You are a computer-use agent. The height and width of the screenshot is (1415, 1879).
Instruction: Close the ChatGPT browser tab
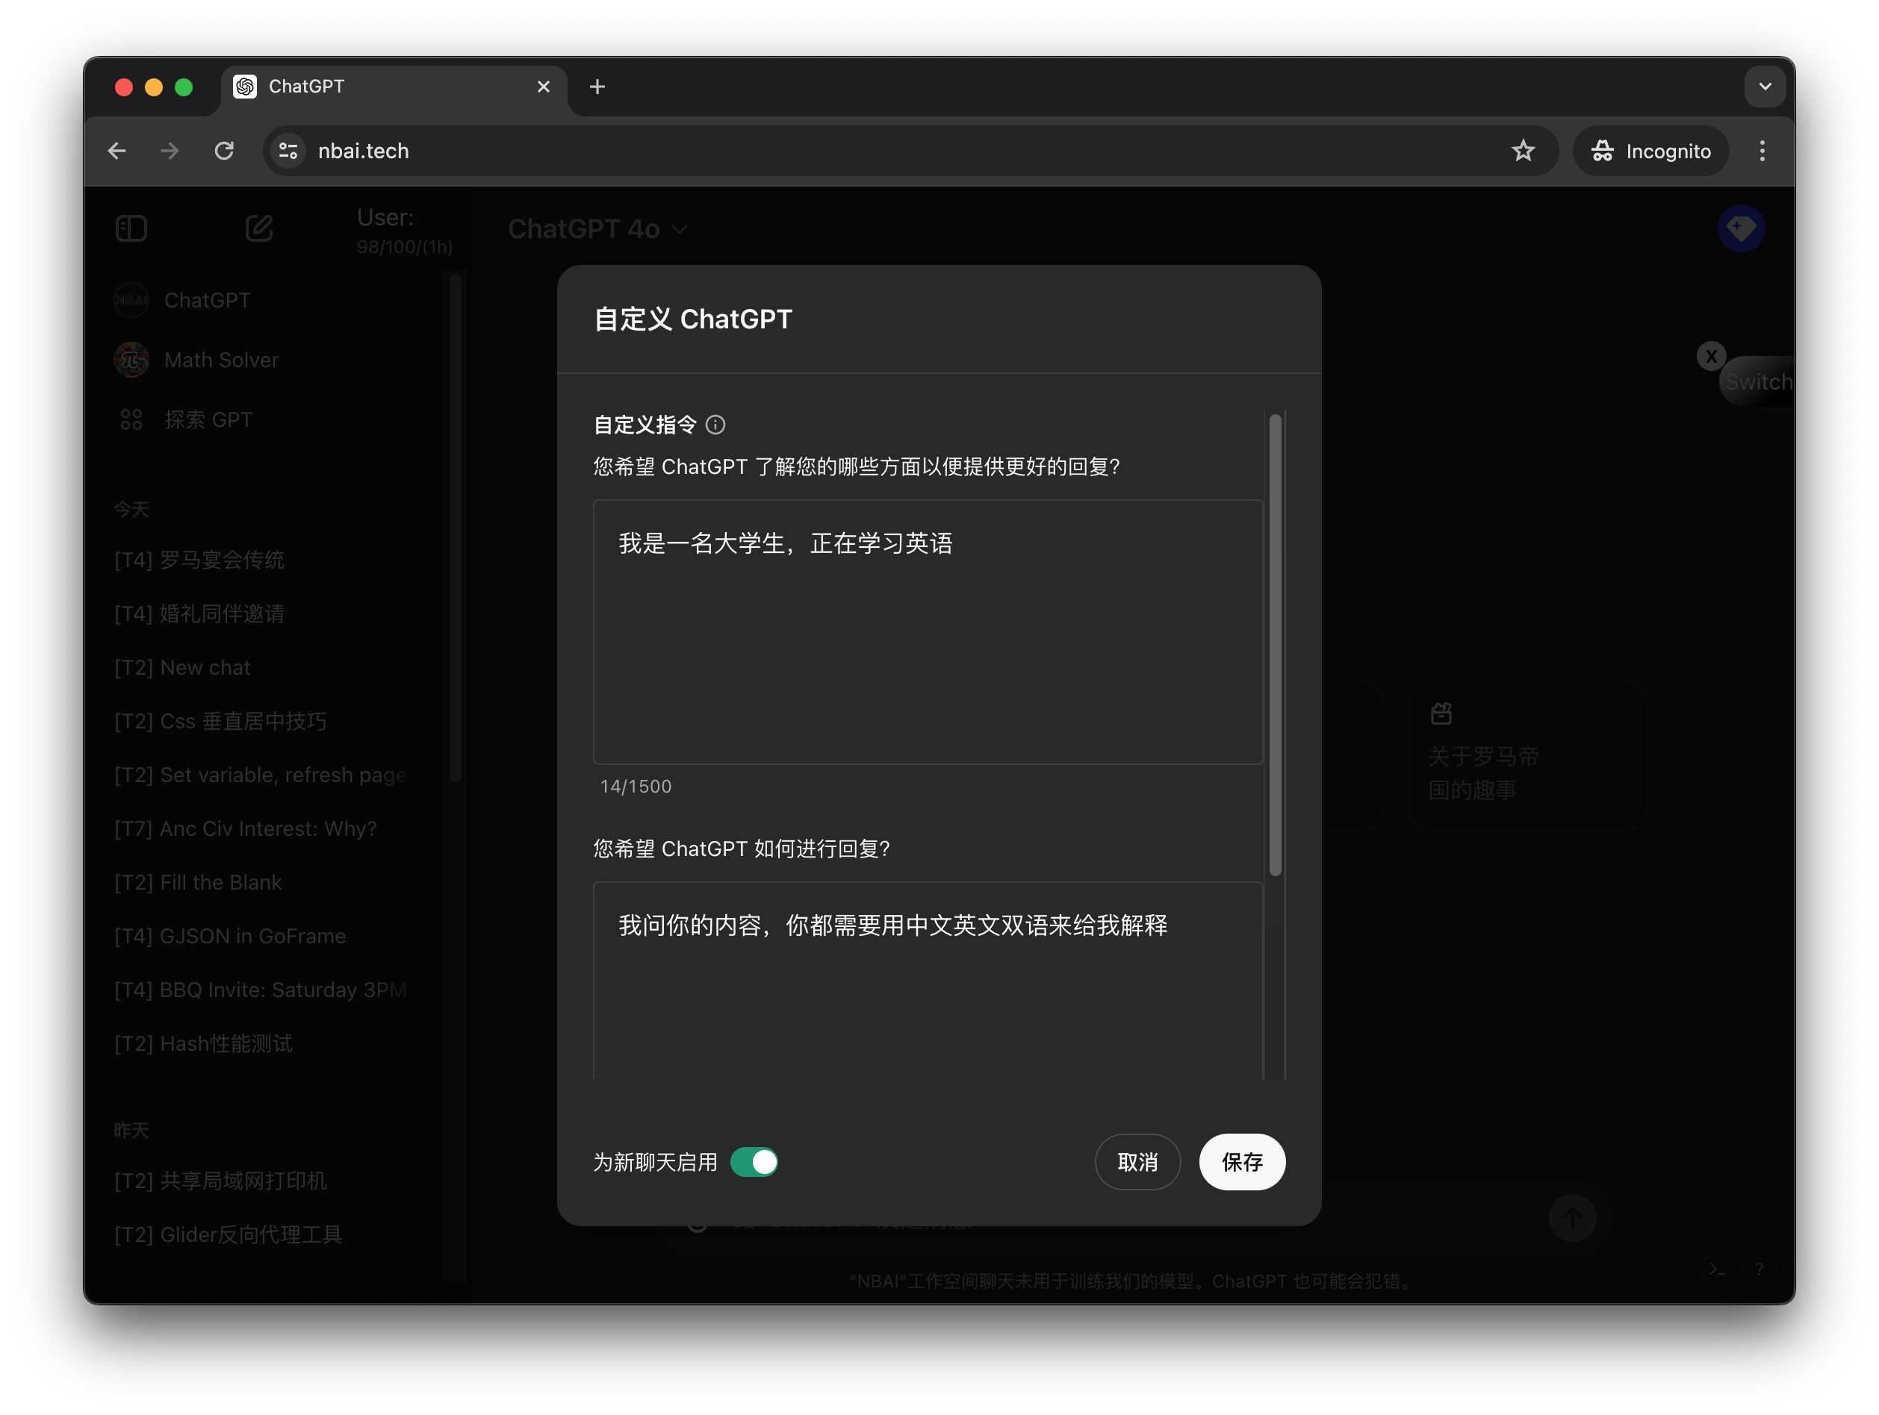(544, 87)
